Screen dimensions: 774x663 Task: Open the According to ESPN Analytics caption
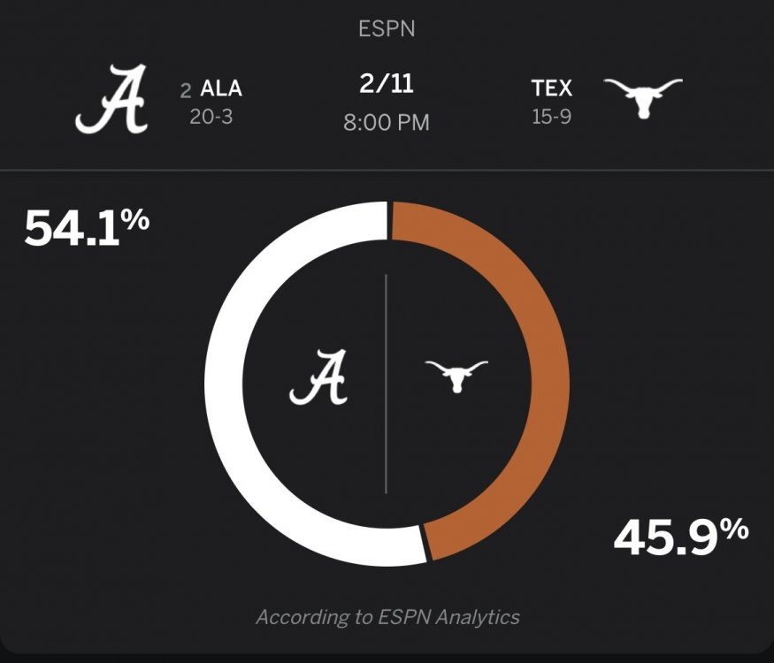[387, 617]
